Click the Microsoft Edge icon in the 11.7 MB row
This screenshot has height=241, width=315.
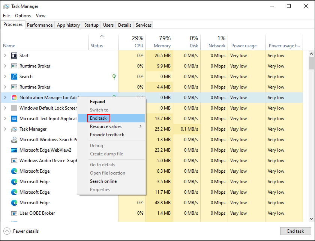pos(14,192)
